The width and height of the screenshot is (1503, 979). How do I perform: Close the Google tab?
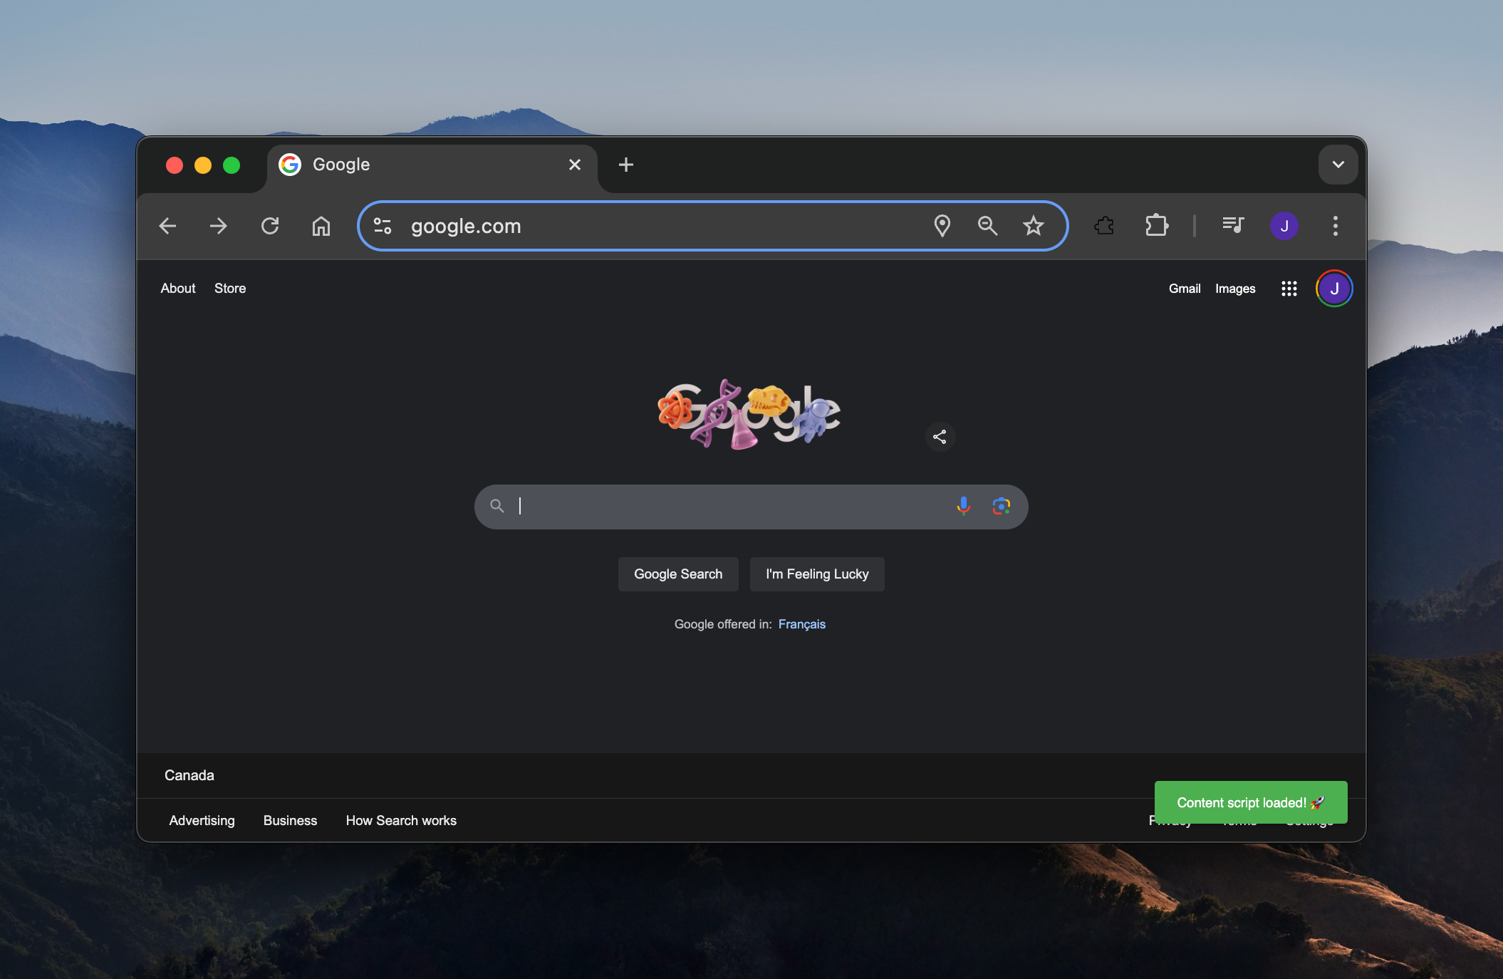coord(575,165)
